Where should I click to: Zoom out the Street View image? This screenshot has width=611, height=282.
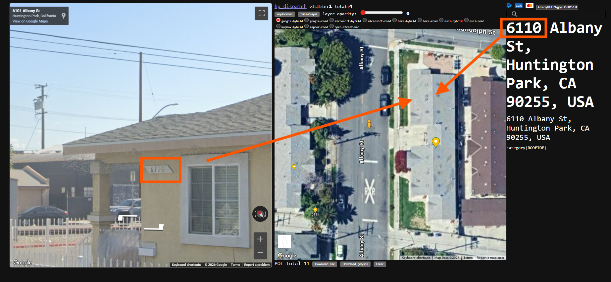[260, 253]
